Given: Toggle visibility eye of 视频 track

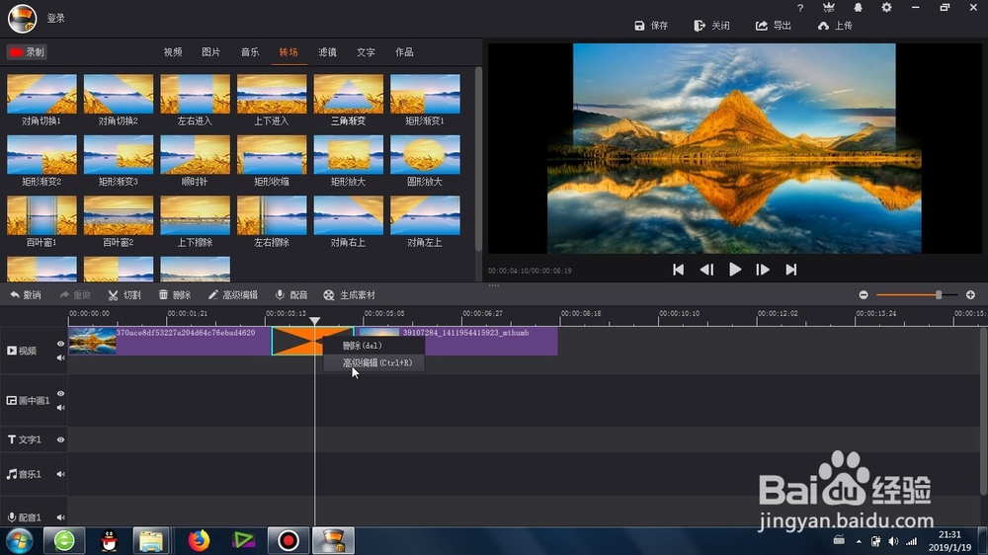Looking at the screenshot, I should tap(60, 344).
